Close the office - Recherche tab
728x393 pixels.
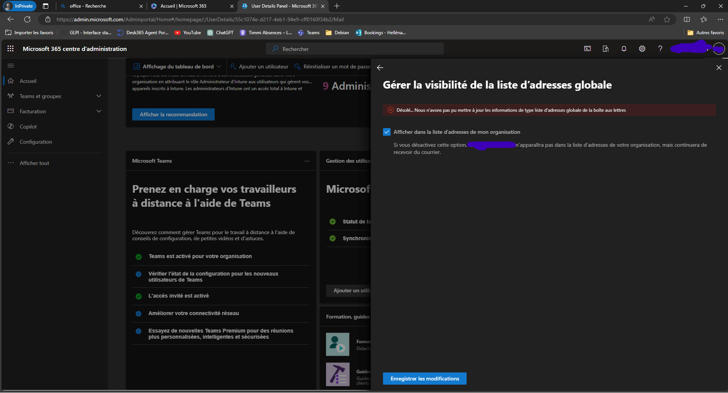(x=141, y=6)
